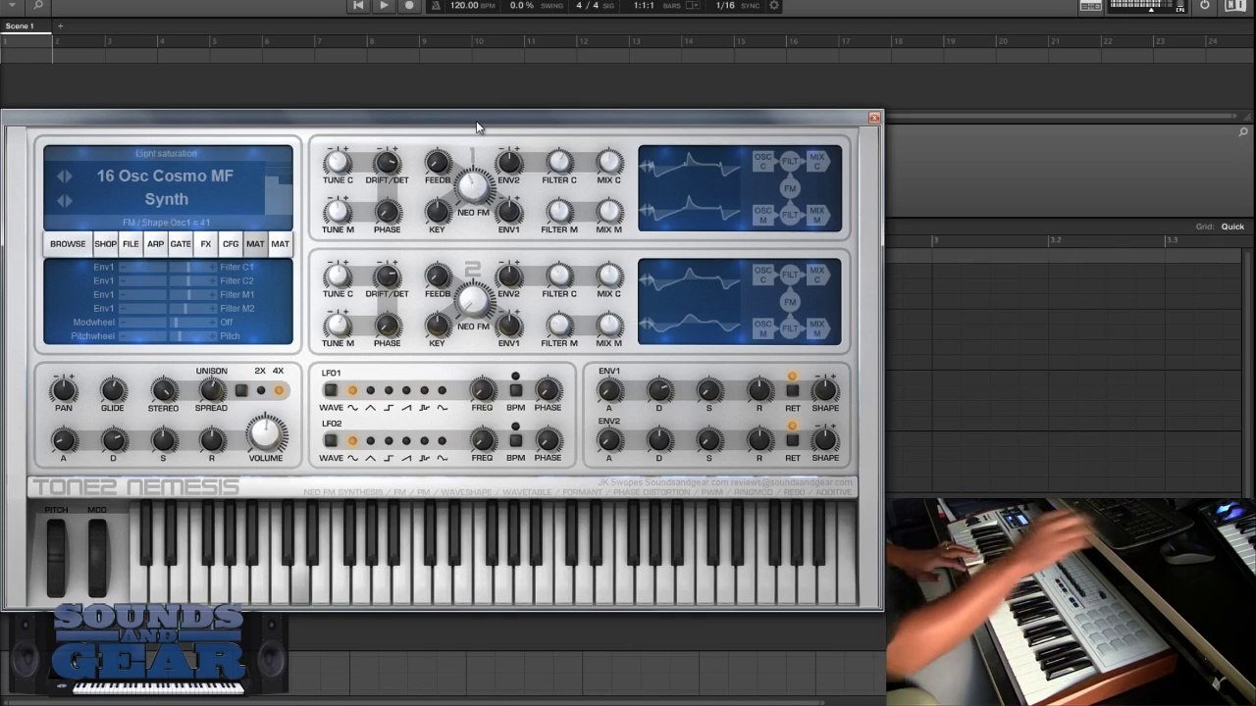Click the oscillator 2 DRIFT/DET knob
This screenshot has width=1256, height=706.
[387, 276]
